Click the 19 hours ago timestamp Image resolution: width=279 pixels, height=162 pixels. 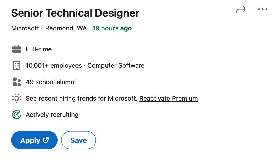coord(112,28)
